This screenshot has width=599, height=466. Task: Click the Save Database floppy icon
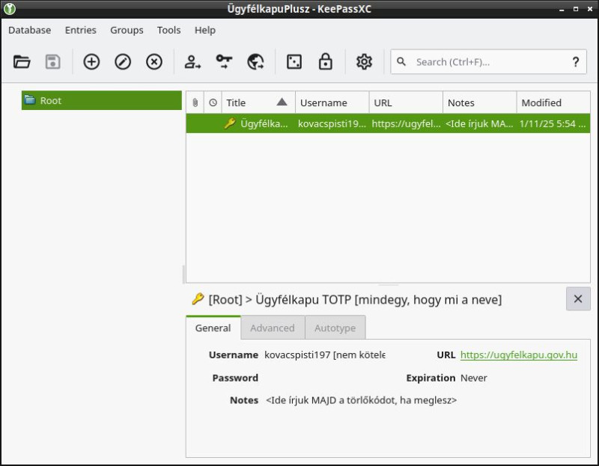click(52, 62)
